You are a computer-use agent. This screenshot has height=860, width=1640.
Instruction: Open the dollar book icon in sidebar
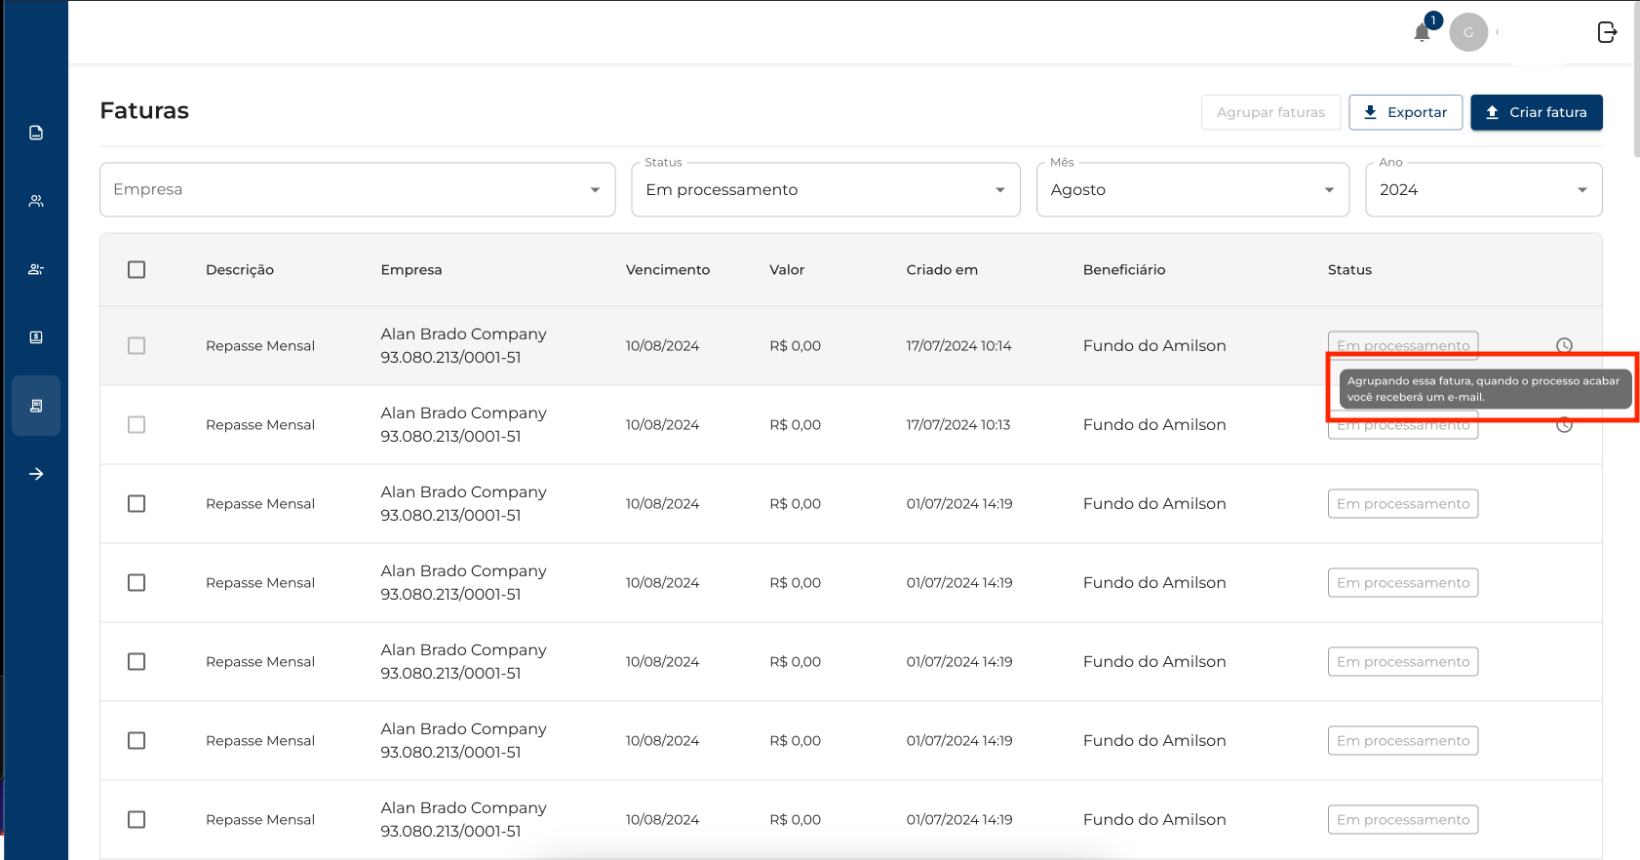pyautogui.click(x=36, y=337)
